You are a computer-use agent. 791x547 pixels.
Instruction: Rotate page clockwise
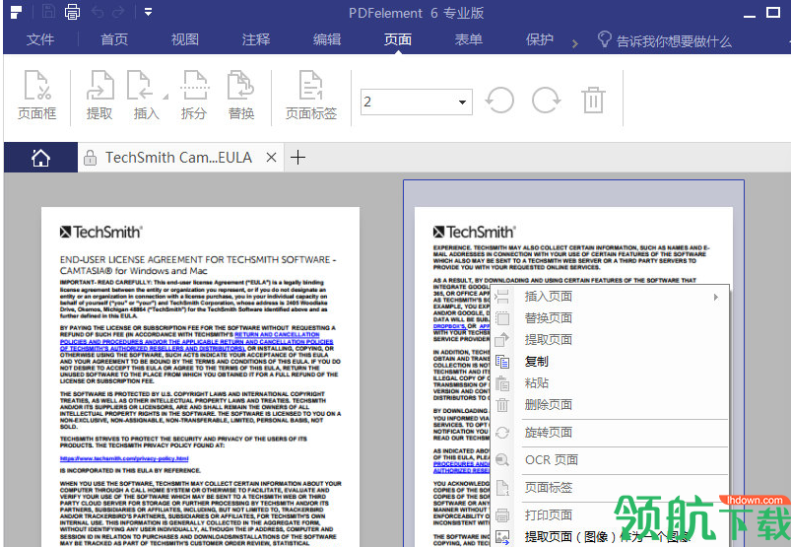tap(547, 100)
